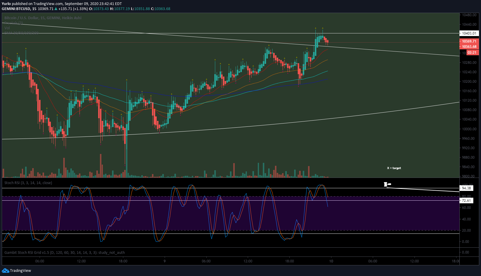481x276 pixels.
Task: Click the close value 10363.68 in header
Action: pyautogui.click(x=162, y=9)
